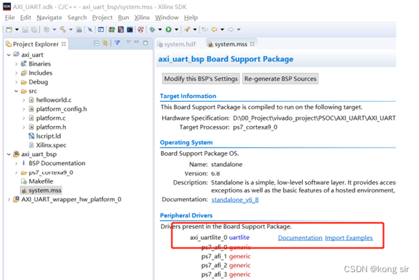Open the XSCT console toolbar icon

pyautogui.click(x=130, y=29)
